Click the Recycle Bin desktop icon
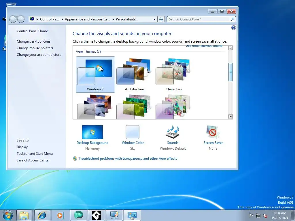Image resolution: width=295 pixels, height=221 pixels. pyautogui.click(x=11, y=5)
